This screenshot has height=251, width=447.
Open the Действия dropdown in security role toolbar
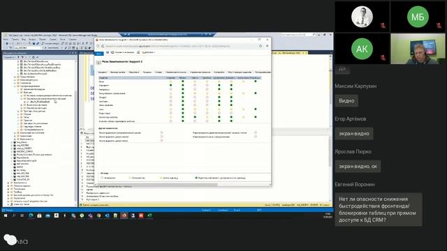pos(149,52)
